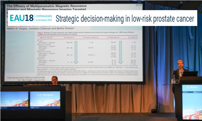Click the left downward arrow on the slide table

(x=76, y=53)
